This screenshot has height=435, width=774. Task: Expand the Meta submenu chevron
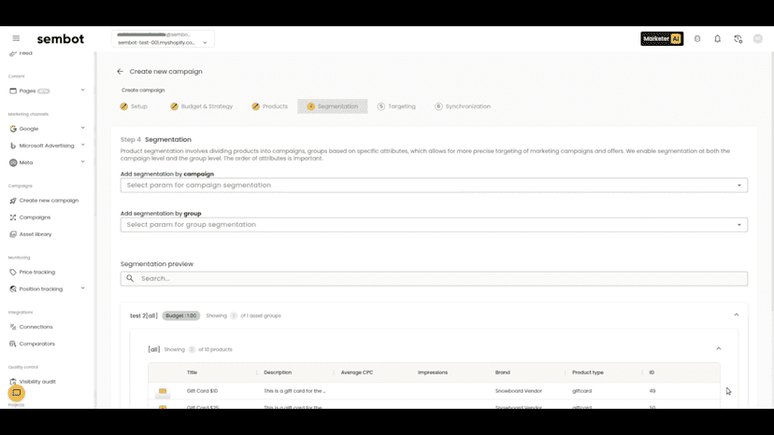point(82,161)
